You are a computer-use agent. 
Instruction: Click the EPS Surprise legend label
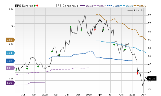[x=24, y=6]
